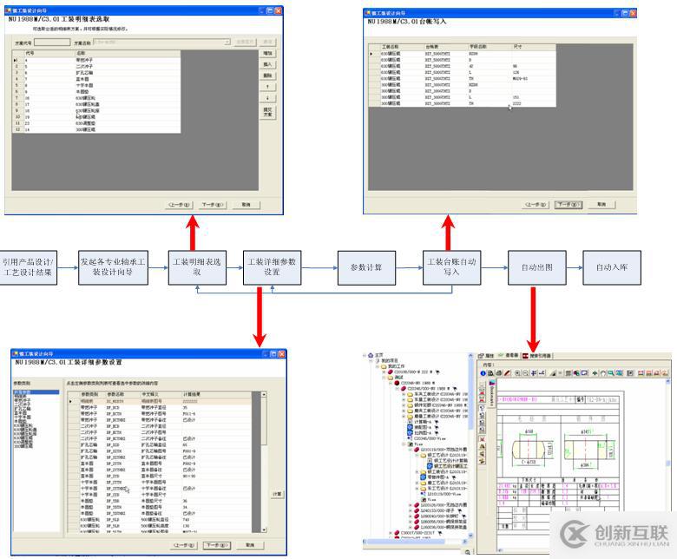Click 取消 in 工装明细表选取 window
This screenshot has width=677, height=559.
(x=246, y=205)
